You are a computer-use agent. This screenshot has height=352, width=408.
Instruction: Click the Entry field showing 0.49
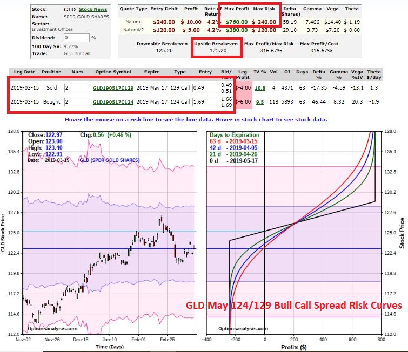(205, 88)
